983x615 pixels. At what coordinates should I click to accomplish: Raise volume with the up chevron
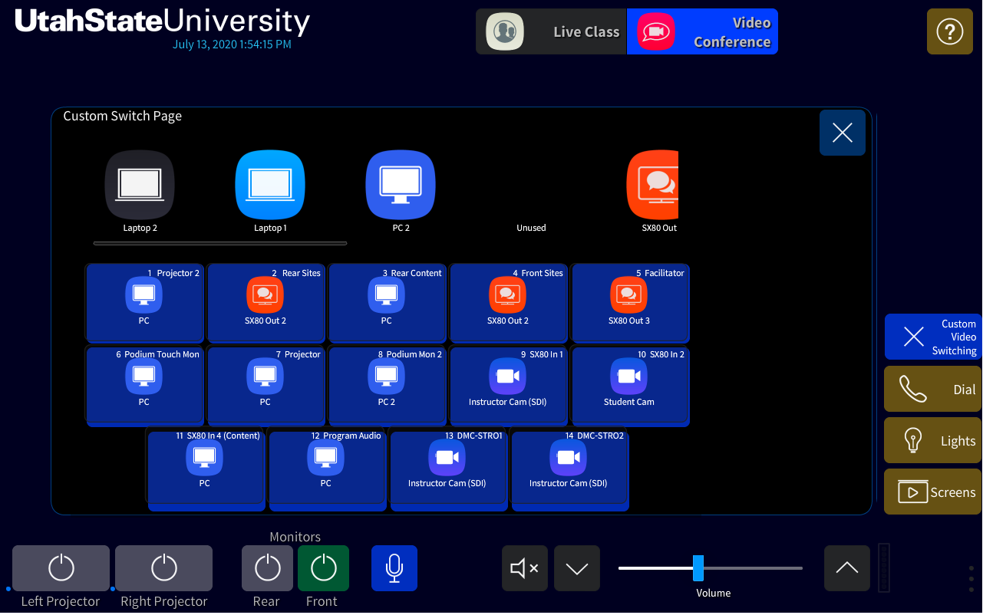(x=846, y=568)
